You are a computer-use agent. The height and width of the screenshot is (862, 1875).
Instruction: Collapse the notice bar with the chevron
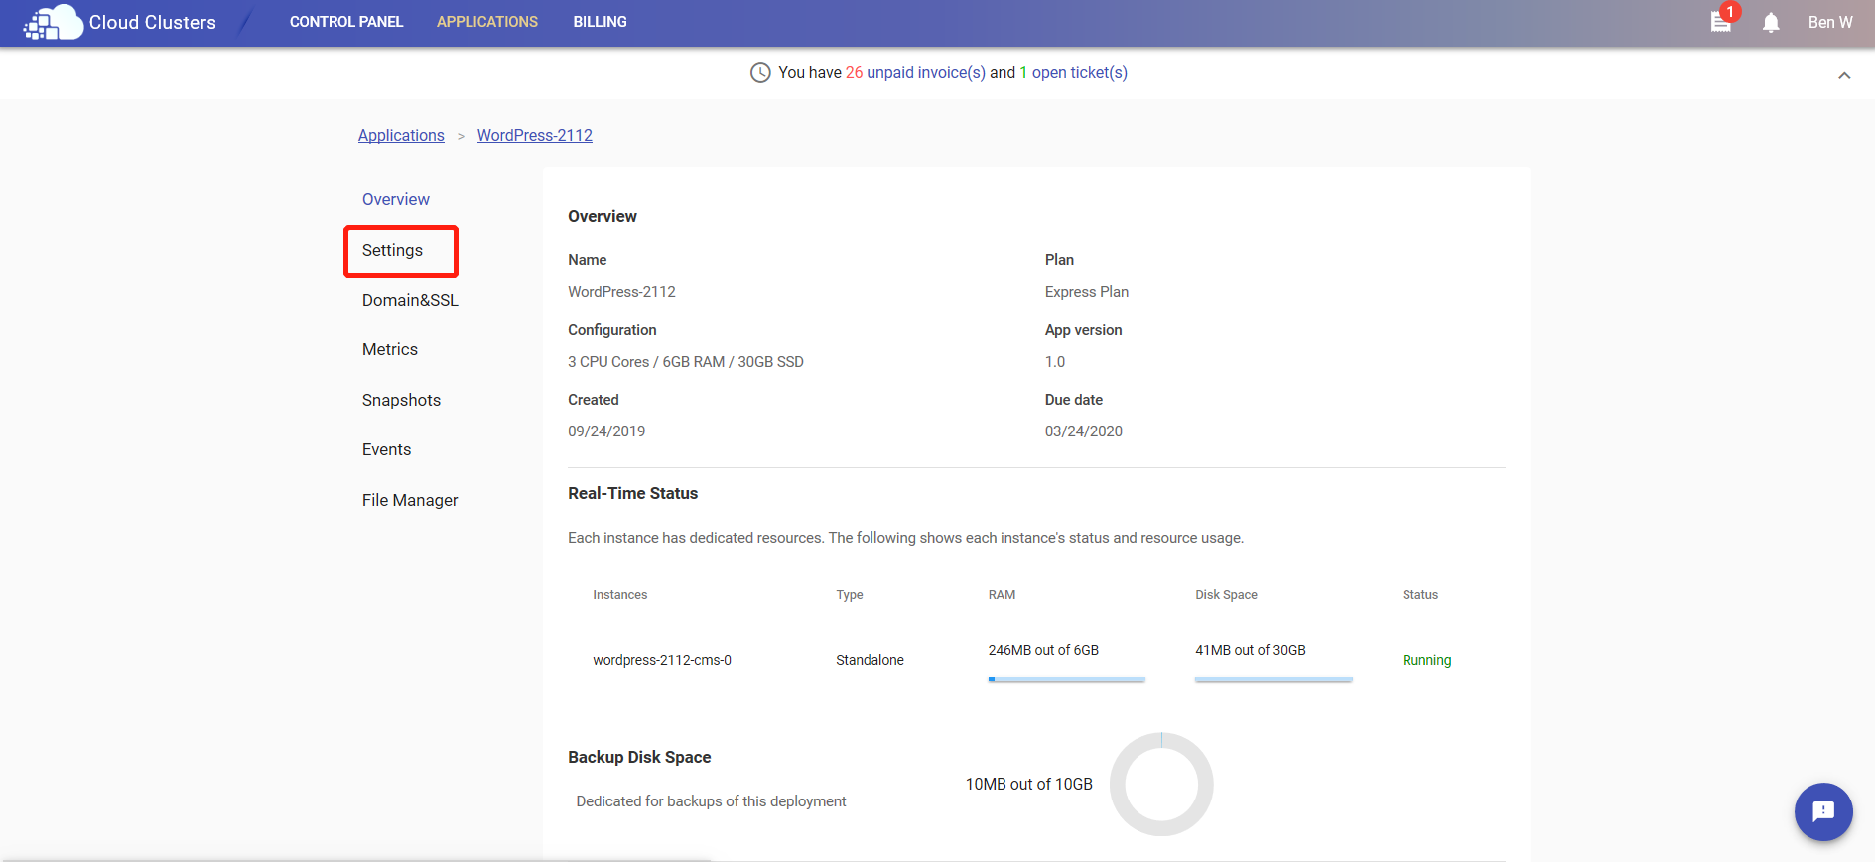pyautogui.click(x=1844, y=75)
